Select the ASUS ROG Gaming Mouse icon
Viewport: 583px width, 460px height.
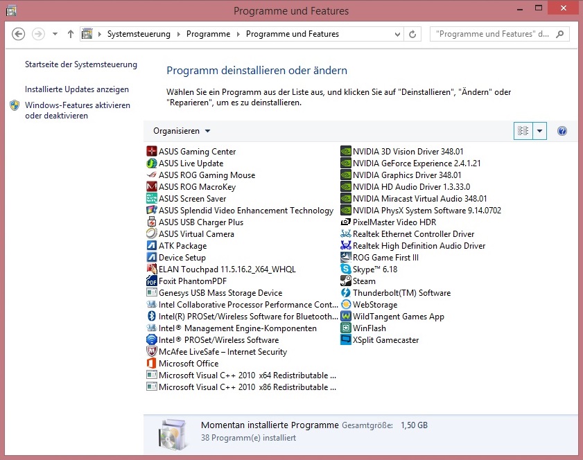pyautogui.click(x=151, y=175)
